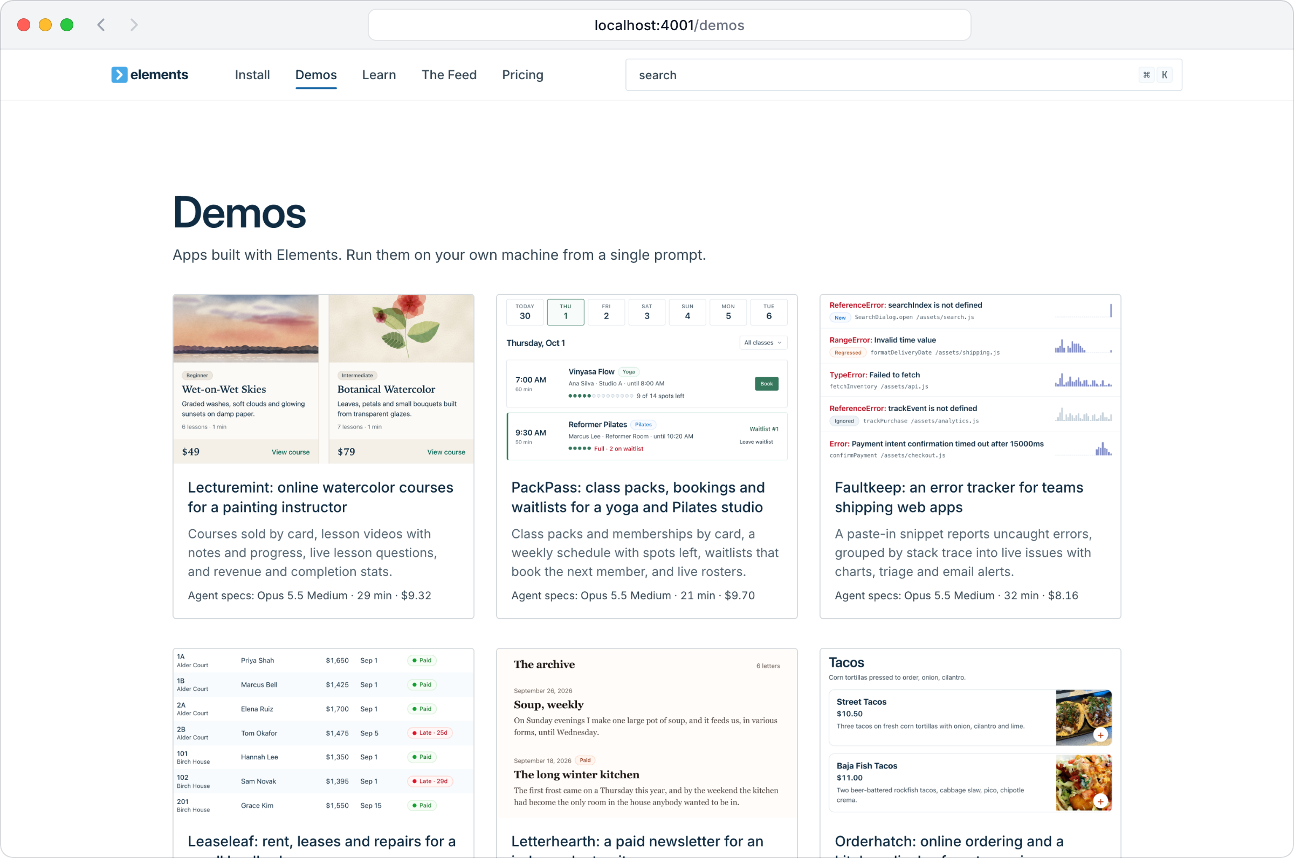Open Faultkeep demo title link
1294x858 pixels.
[959, 497]
